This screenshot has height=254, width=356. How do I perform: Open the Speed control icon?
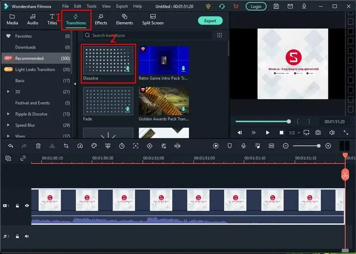point(80,146)
